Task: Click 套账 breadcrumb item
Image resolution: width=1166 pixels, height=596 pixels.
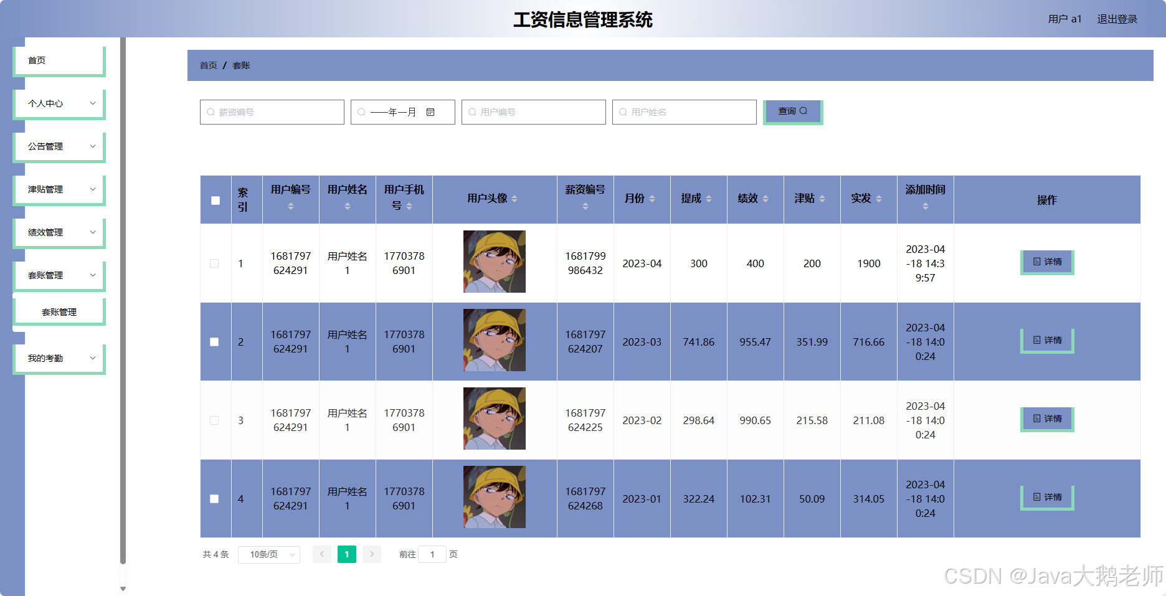Action: tap(241, 65)
